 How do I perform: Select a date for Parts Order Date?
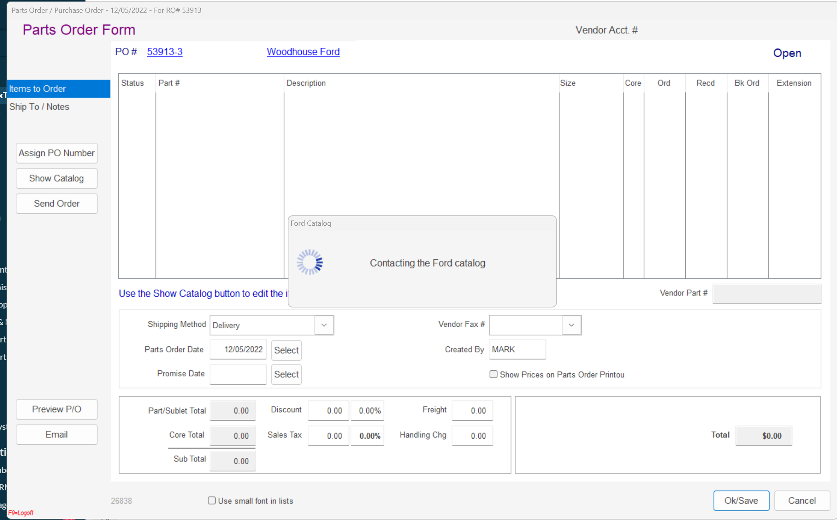tap(286, 350)
